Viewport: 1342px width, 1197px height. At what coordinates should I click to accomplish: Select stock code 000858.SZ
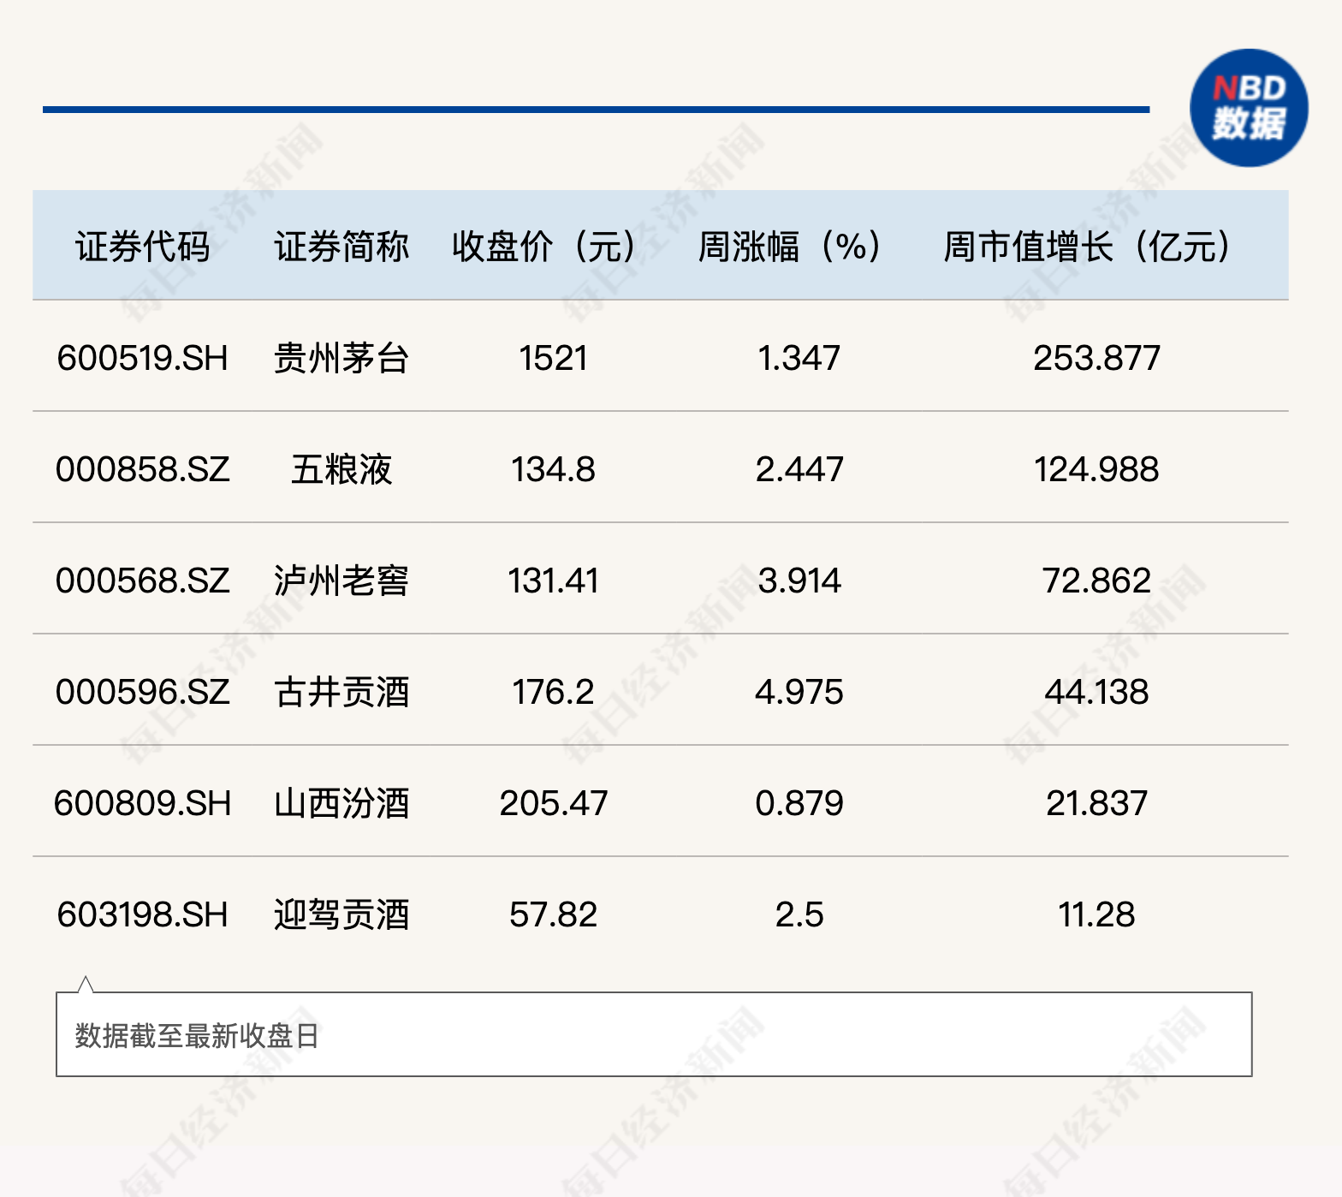pos(142,469)
